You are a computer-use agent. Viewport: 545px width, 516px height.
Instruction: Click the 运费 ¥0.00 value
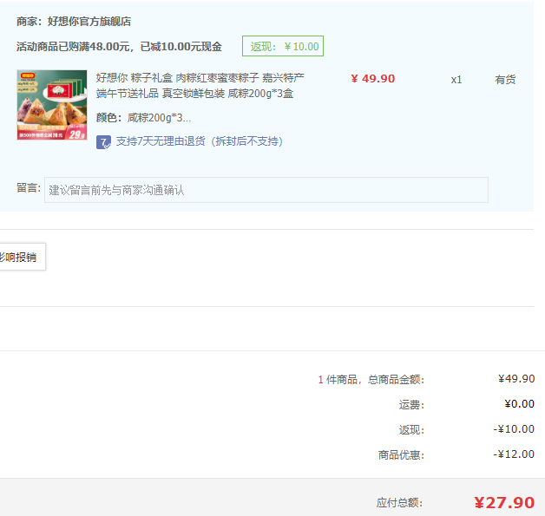519,404
